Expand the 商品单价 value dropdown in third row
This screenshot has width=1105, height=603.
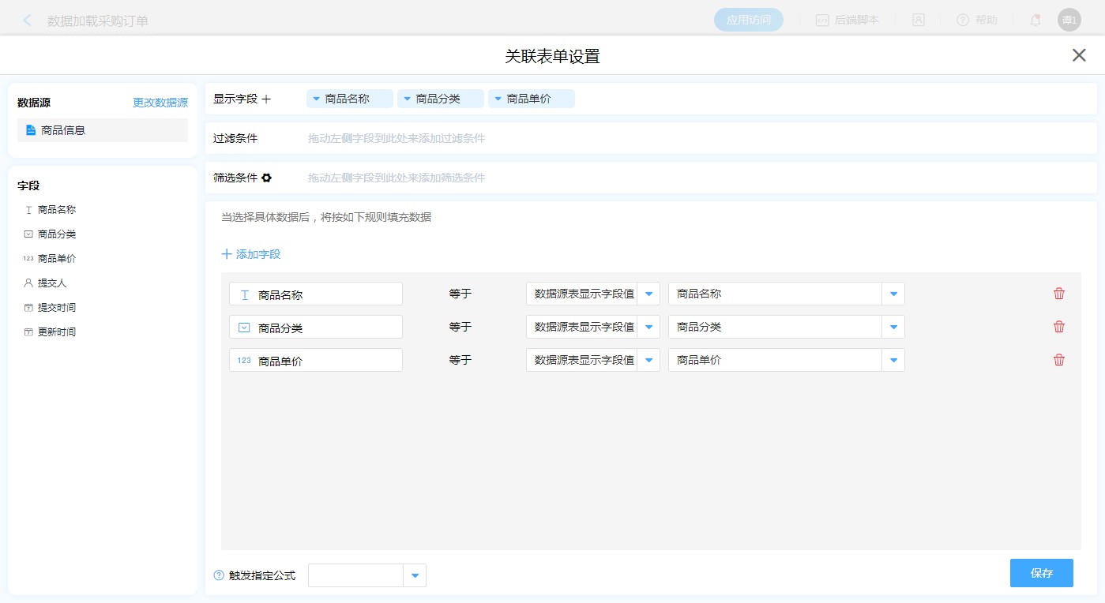893,360
